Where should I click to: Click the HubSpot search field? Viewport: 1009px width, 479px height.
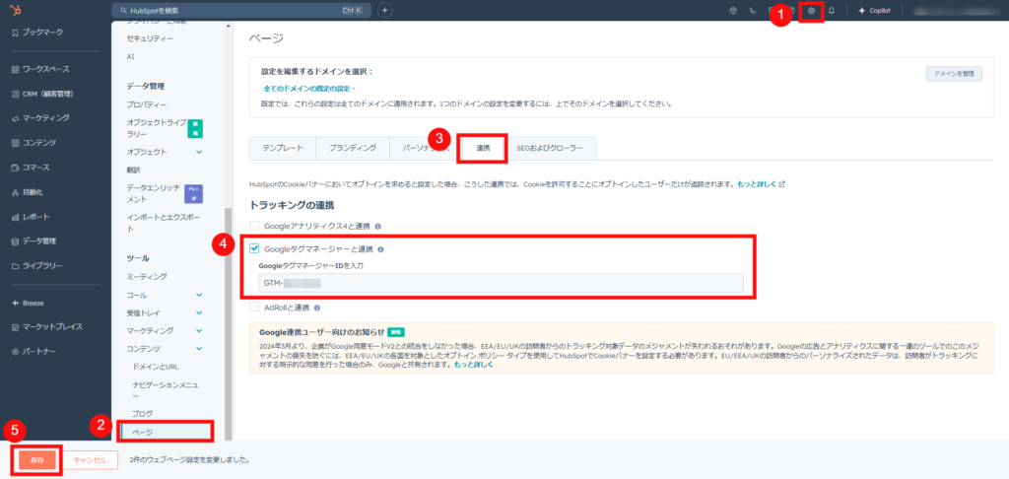pos(241,10)
